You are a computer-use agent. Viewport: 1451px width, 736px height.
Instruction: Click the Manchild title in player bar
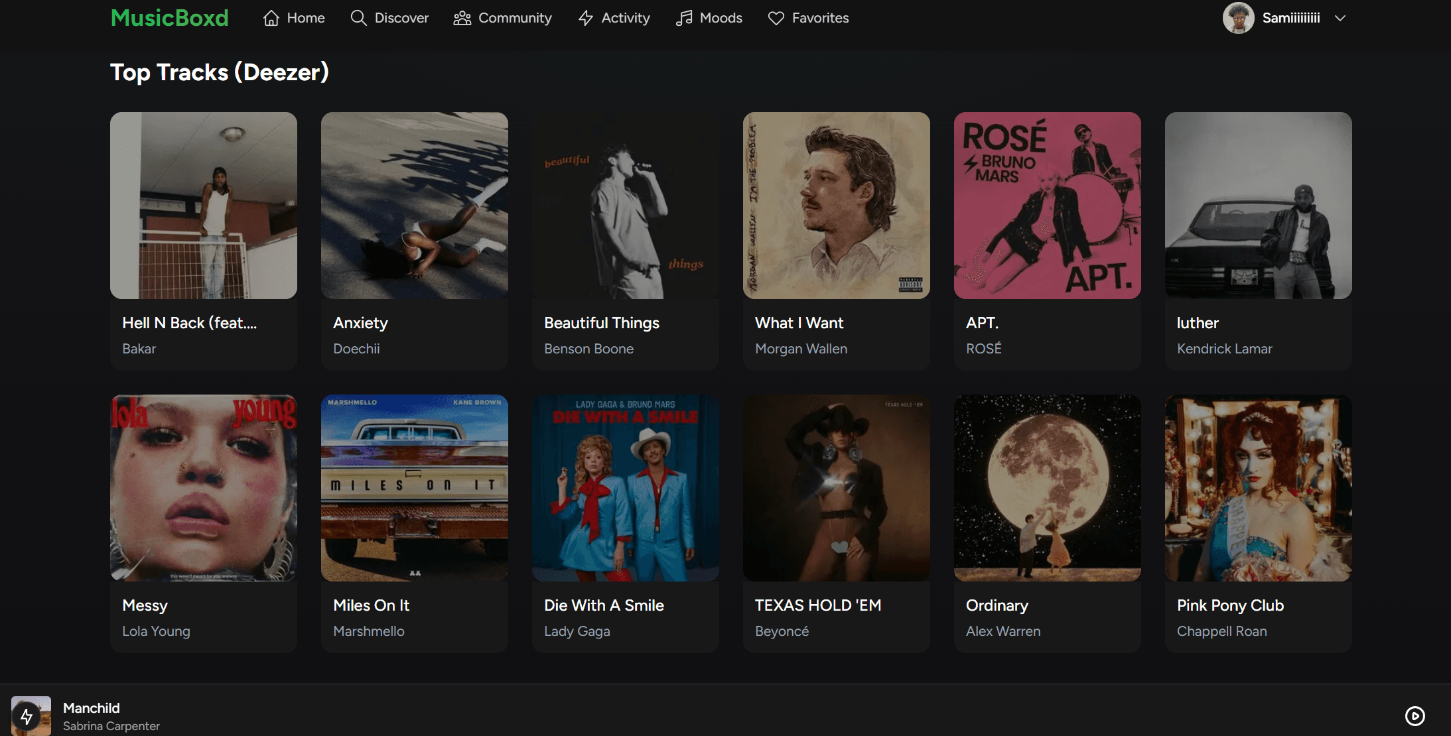(92, 707)
